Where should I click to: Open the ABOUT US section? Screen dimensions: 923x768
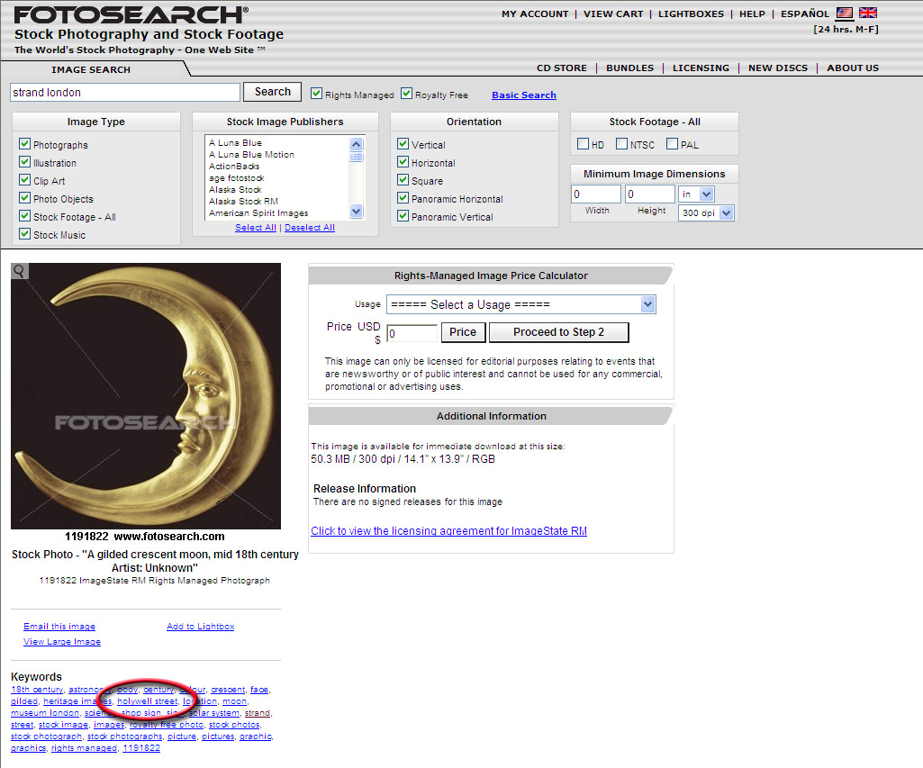click(x=853, y=68)
